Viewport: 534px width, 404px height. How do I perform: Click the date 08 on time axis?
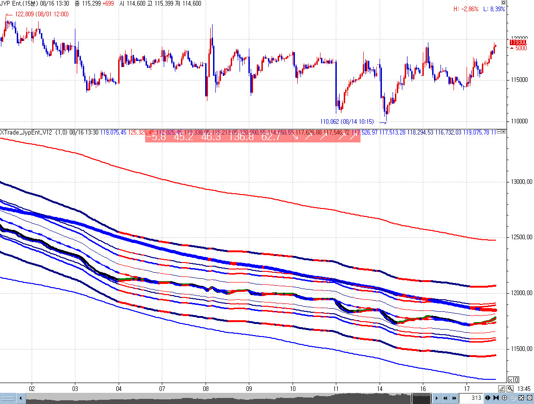206,389
